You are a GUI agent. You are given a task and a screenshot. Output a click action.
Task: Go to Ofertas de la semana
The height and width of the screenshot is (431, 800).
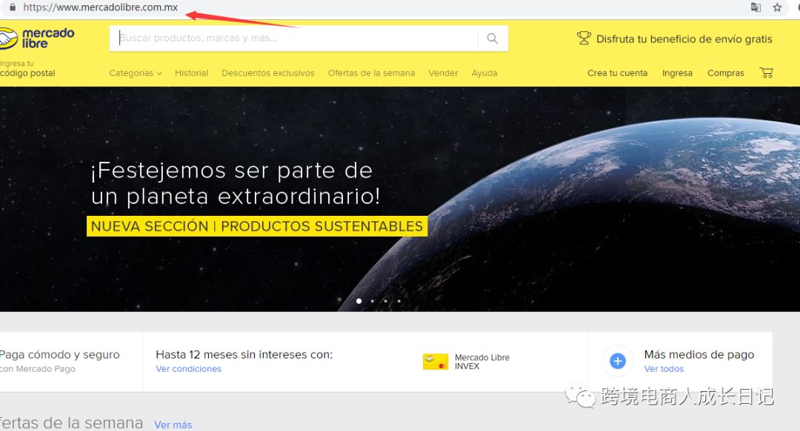pyautogui.click(x=371, y=73)
